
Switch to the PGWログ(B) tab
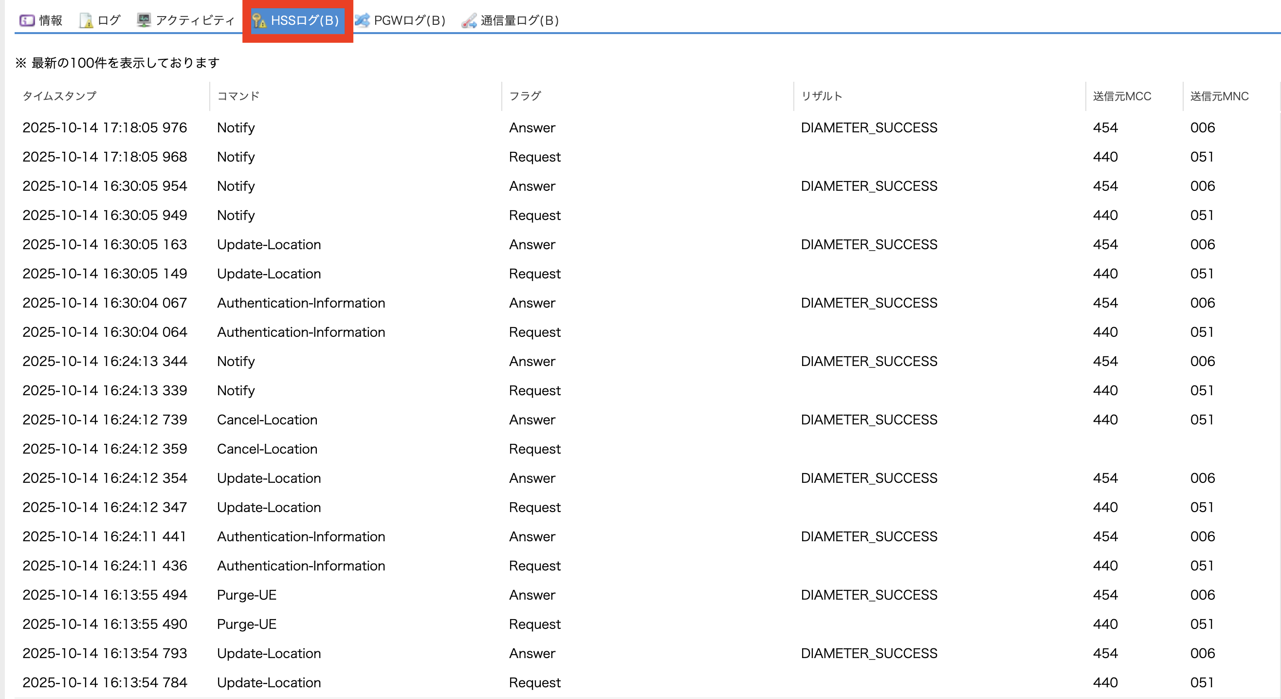(x=409, y=20)
